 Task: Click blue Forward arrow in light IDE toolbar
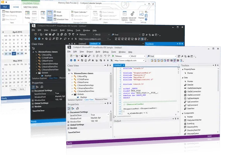[75, 60]
